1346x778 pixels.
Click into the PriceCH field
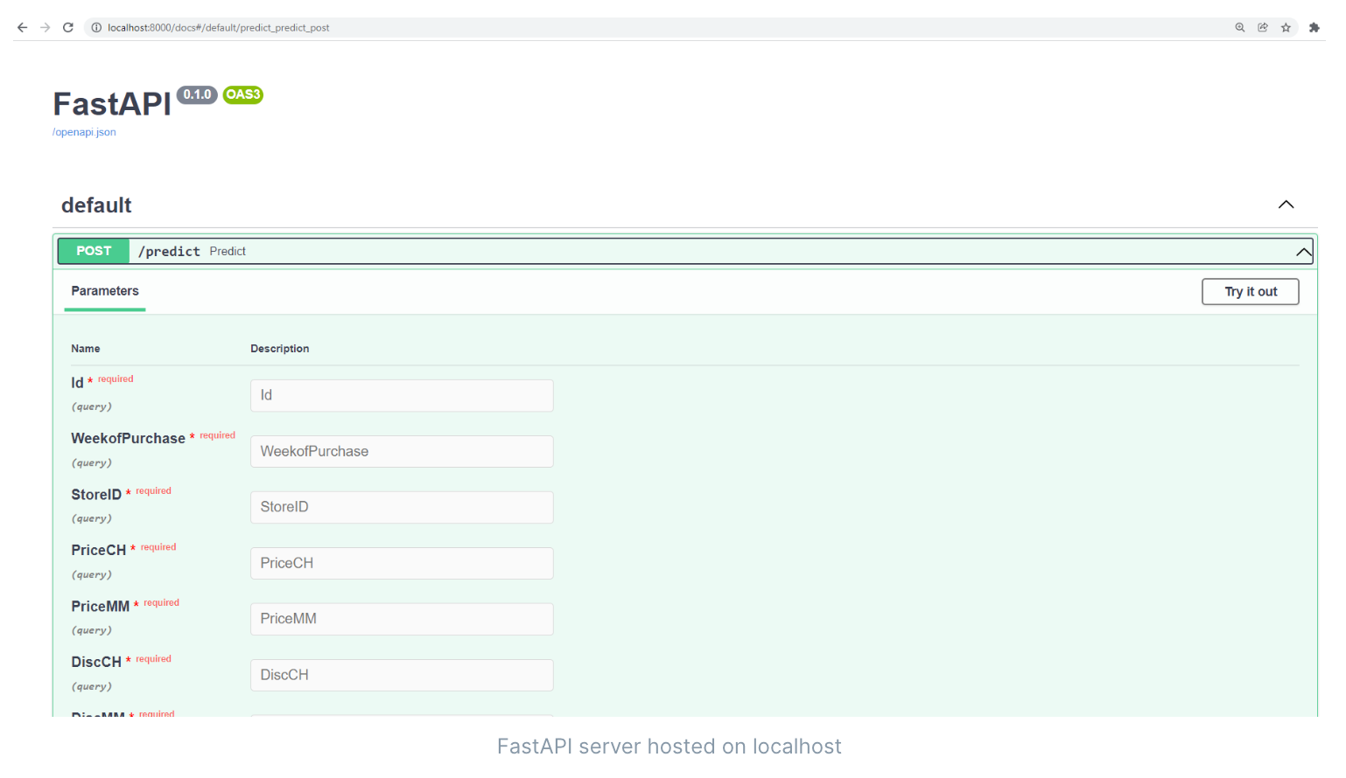[402, 564]
